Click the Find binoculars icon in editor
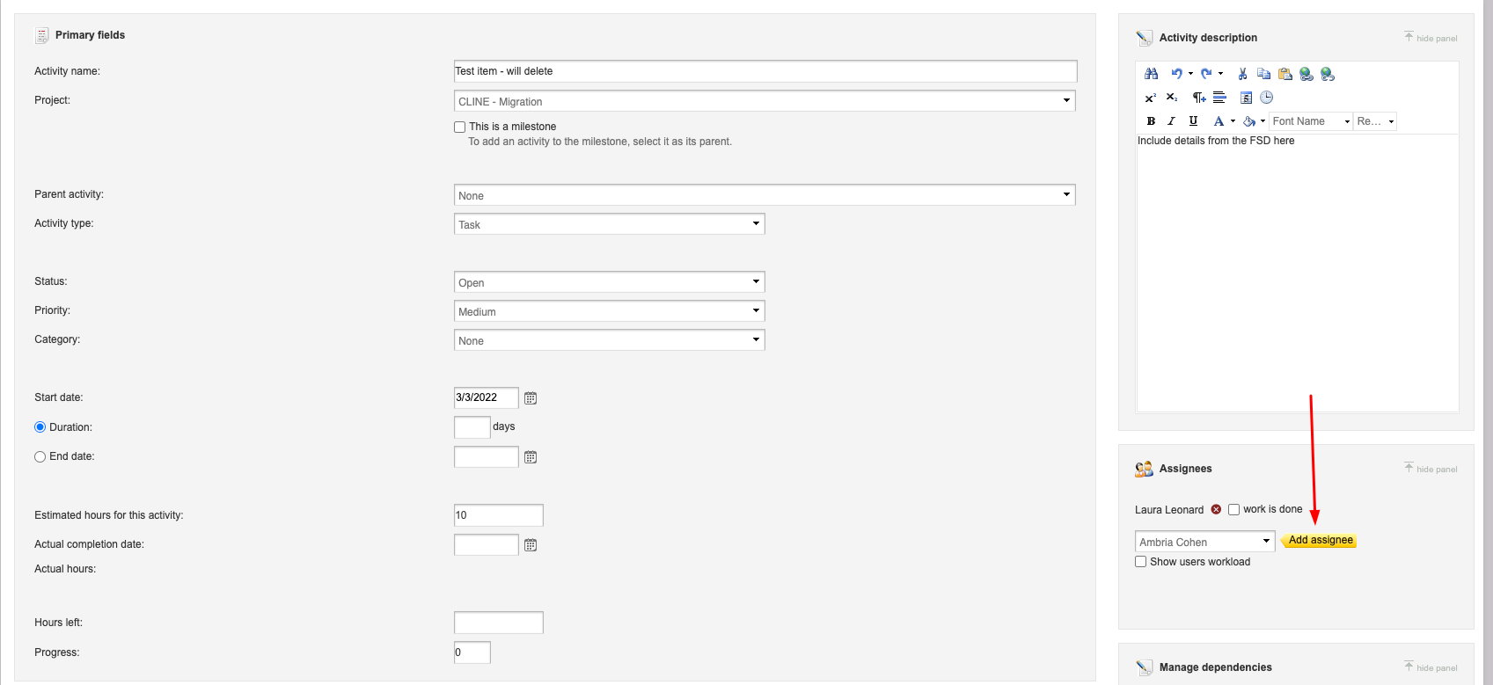The image size is (1493, 685). (1151, 74)
